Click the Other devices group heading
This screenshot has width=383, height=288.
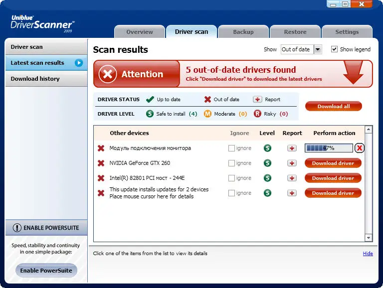tap(129, 133)
